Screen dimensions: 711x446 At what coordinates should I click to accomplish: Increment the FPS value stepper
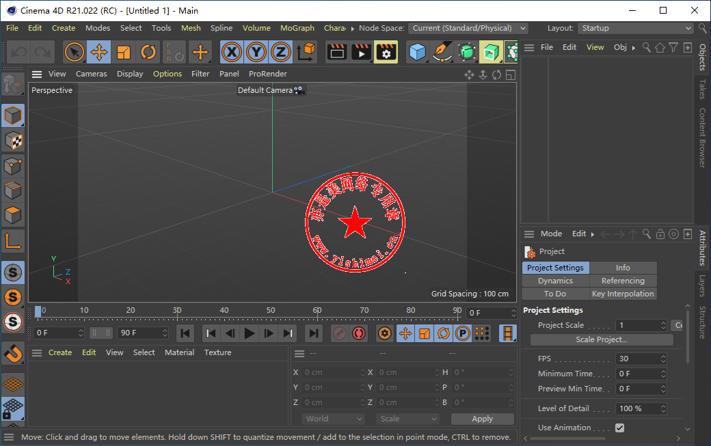point(663,357)
